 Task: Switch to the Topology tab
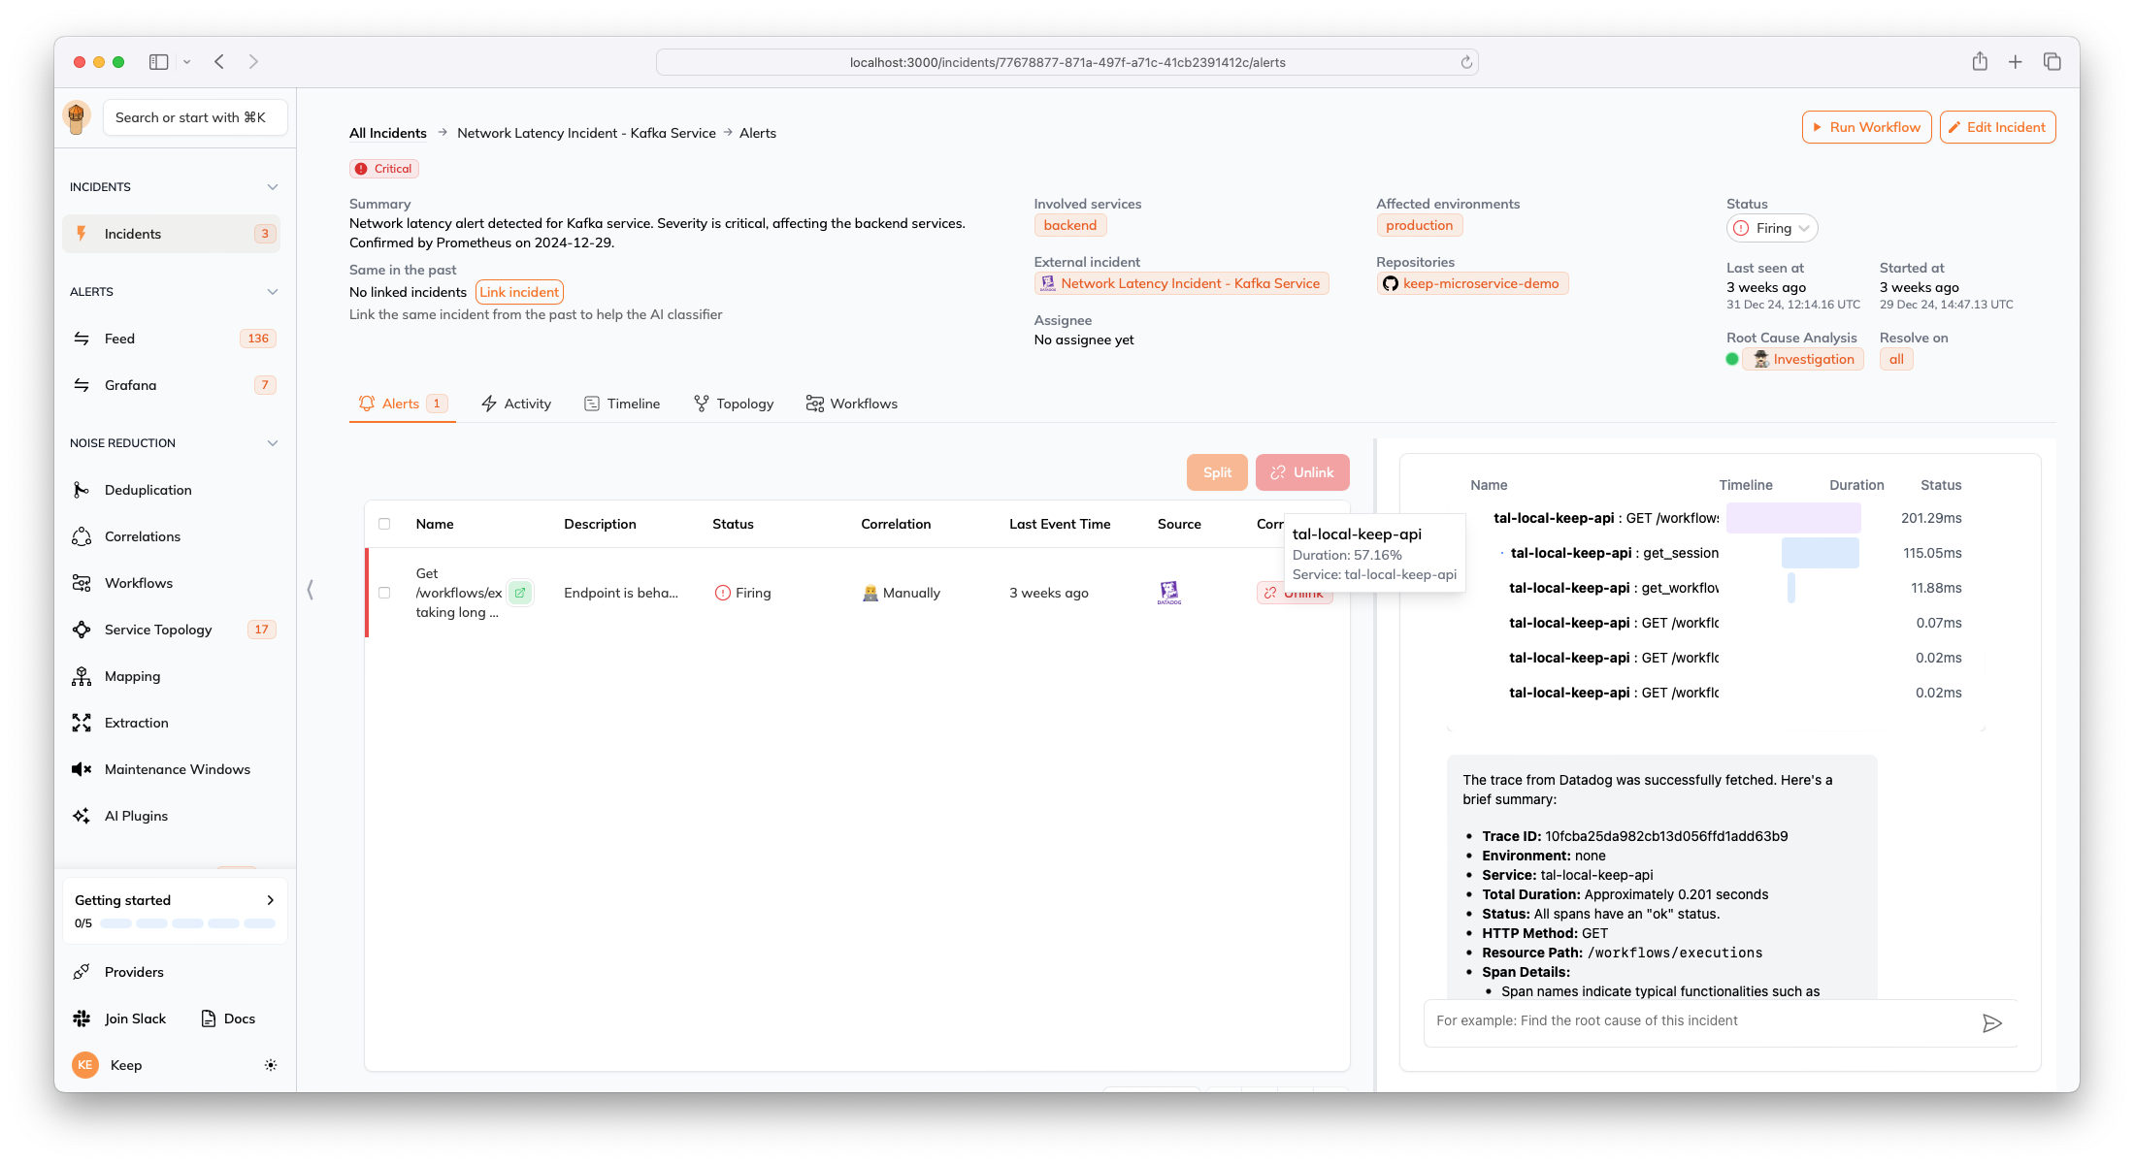pos(734,404)
